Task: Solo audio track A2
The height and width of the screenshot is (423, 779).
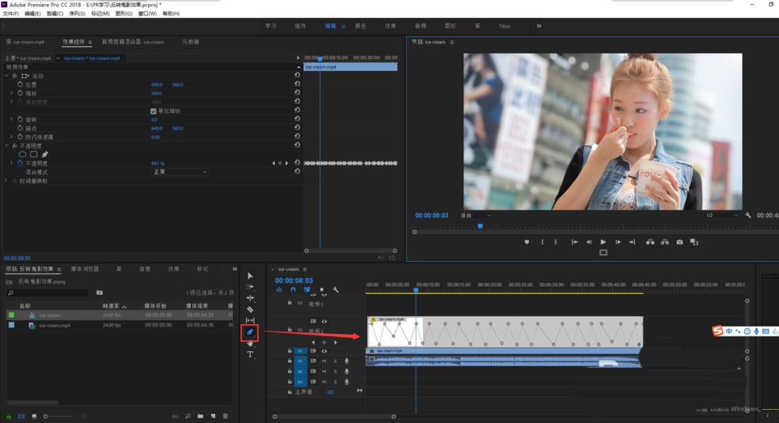Action: click(x=335, y=372)
